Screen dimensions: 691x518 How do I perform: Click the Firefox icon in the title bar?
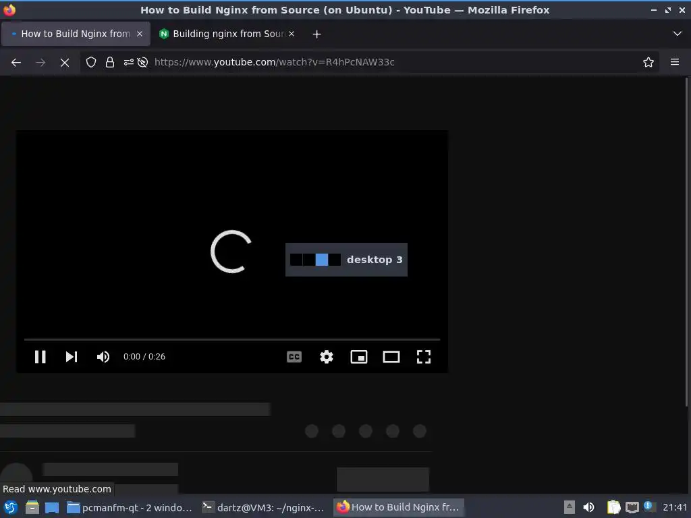(9, 9)
